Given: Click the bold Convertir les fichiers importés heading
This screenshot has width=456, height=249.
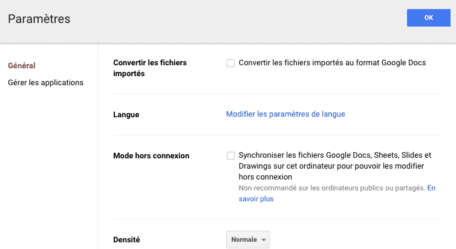Looking at the screenshot, I should 150,68.
